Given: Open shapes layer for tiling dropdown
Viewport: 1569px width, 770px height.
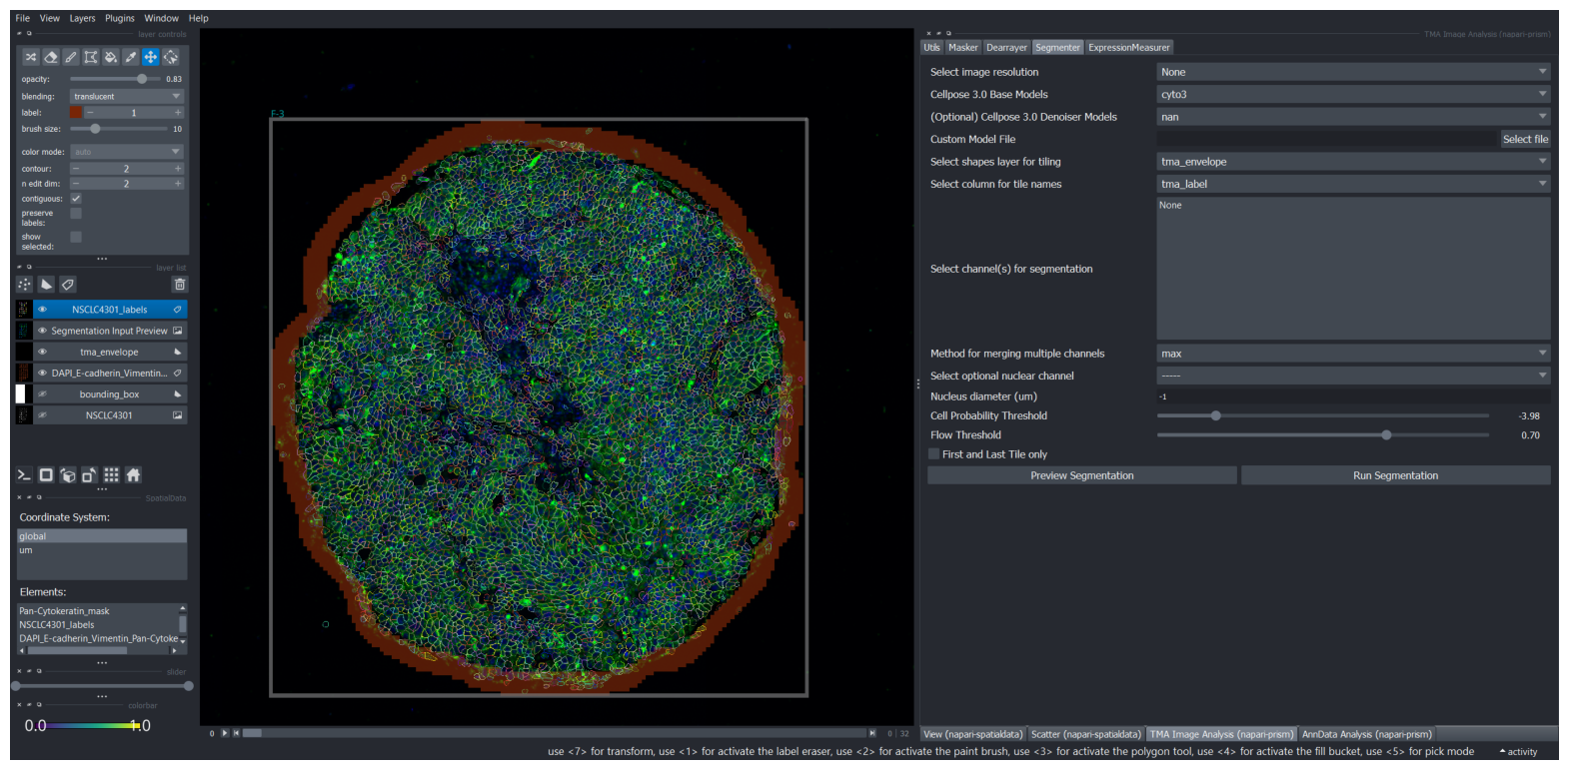Looking at the screenshot, I should click(1353, 162).
